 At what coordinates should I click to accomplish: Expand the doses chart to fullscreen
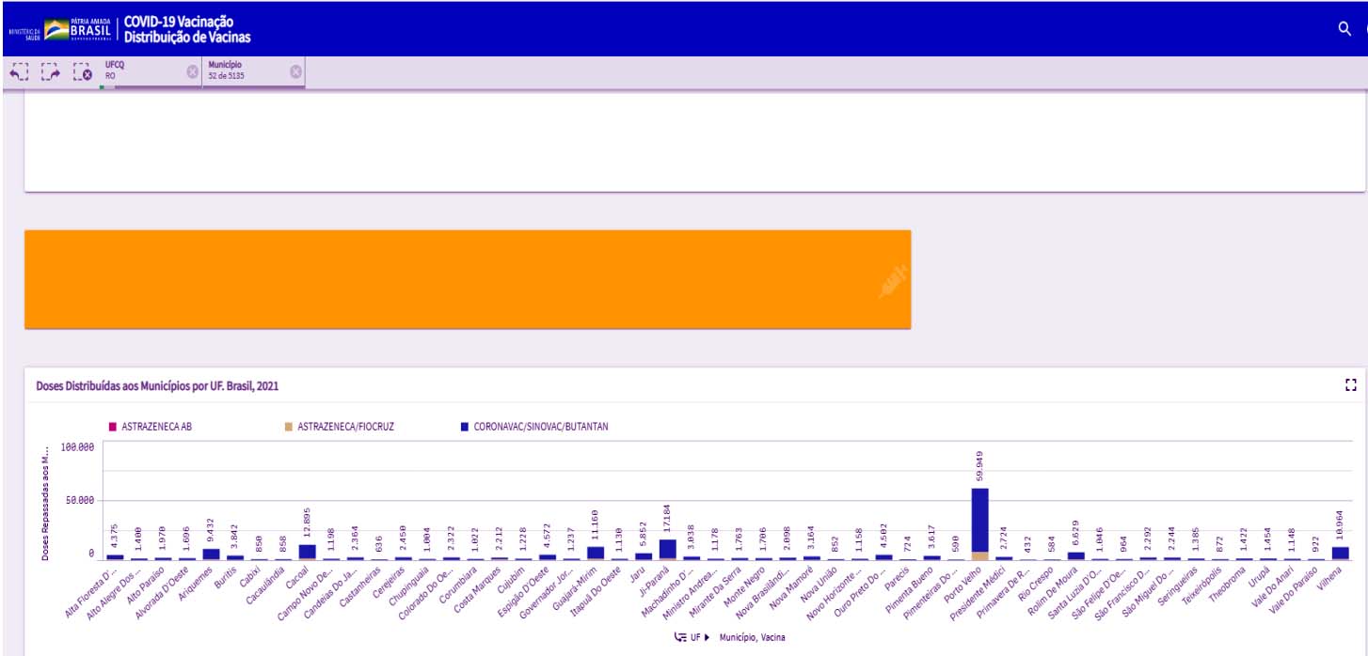pyautogui.click(x=1351, y=384)
